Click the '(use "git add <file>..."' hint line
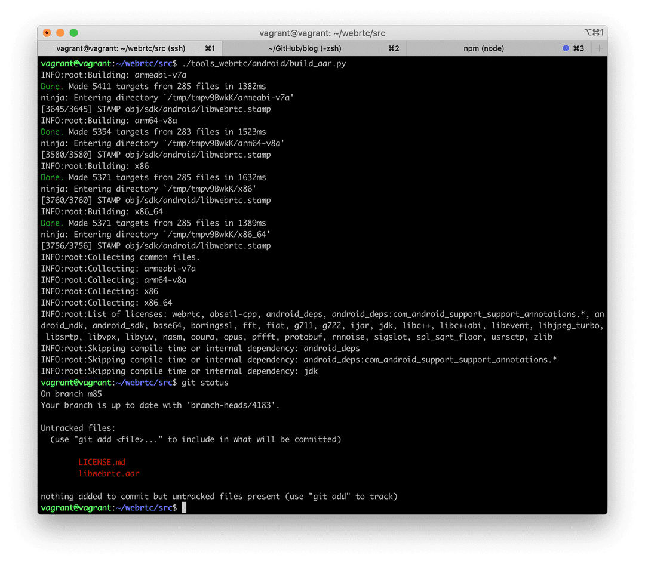This screenshot has height=564, width=645. (196, 440)
